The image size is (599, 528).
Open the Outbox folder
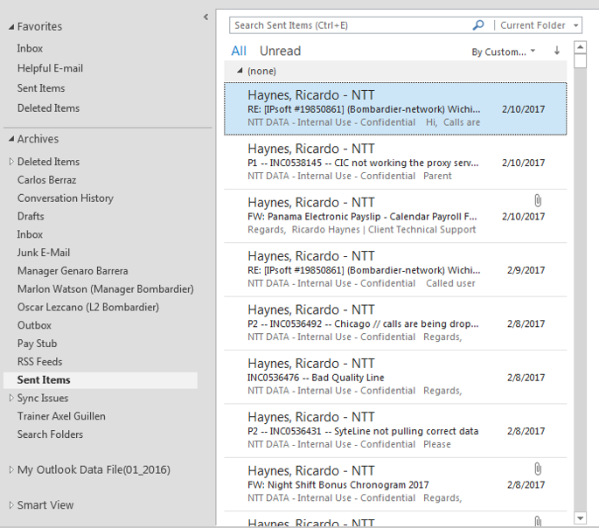point(34,325)
